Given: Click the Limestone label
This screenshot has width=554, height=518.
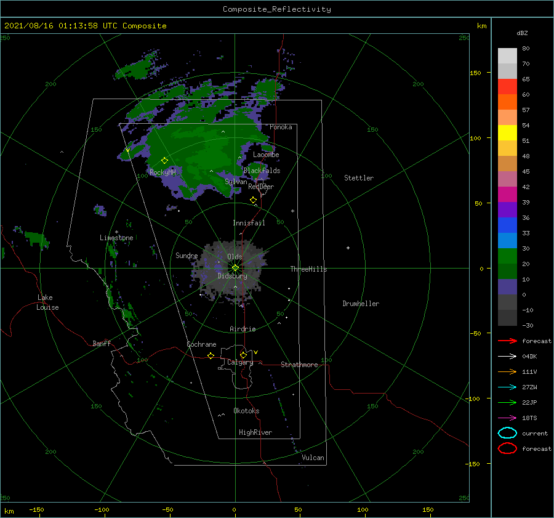Looking at the screenshot, I should (x=116, y=238).
